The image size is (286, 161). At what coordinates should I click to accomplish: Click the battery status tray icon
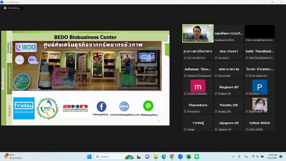262,157
